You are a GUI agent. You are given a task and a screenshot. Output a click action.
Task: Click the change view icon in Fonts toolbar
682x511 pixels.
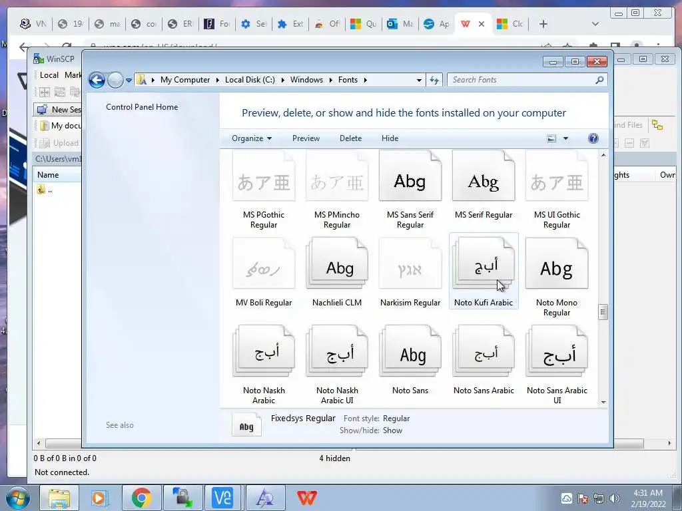tap(551, 138)
